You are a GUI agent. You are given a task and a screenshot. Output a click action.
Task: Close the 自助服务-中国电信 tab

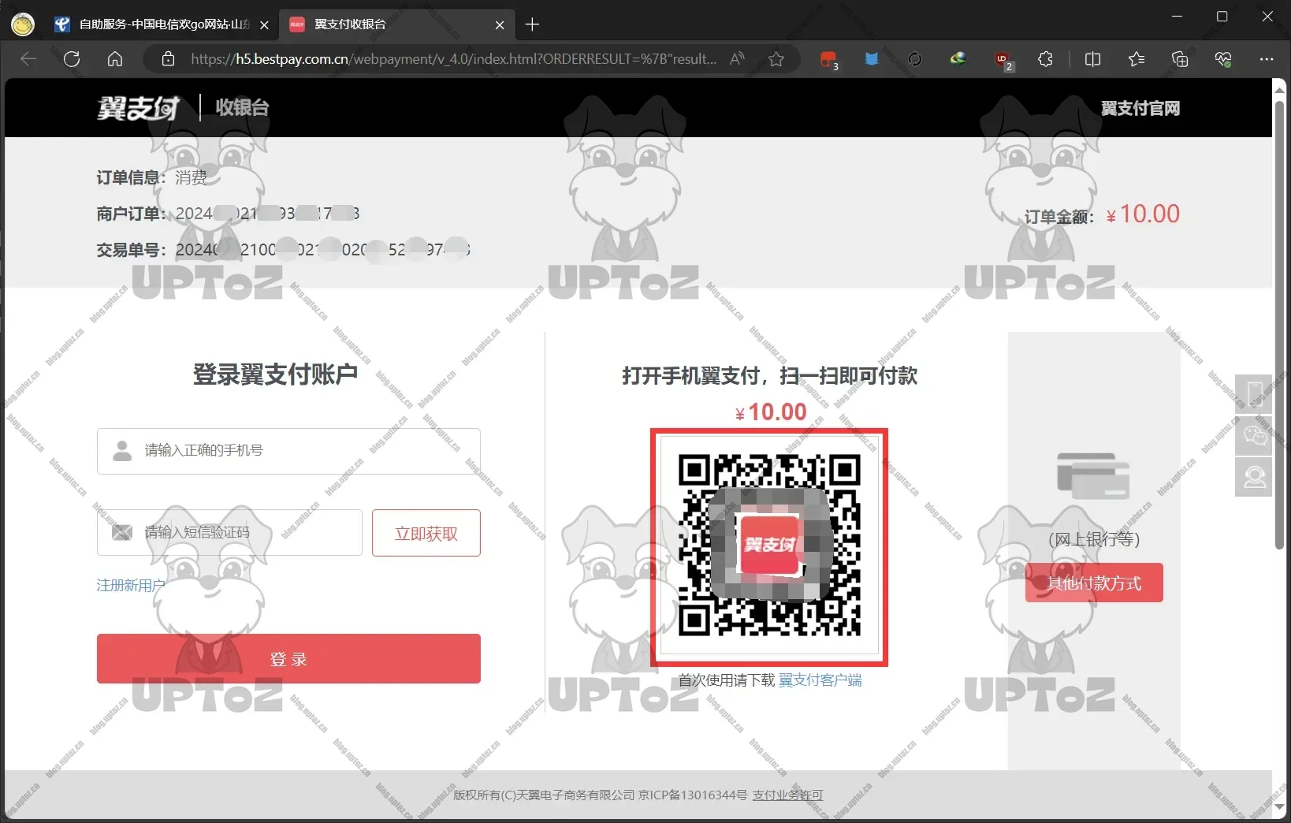point(264,25)
